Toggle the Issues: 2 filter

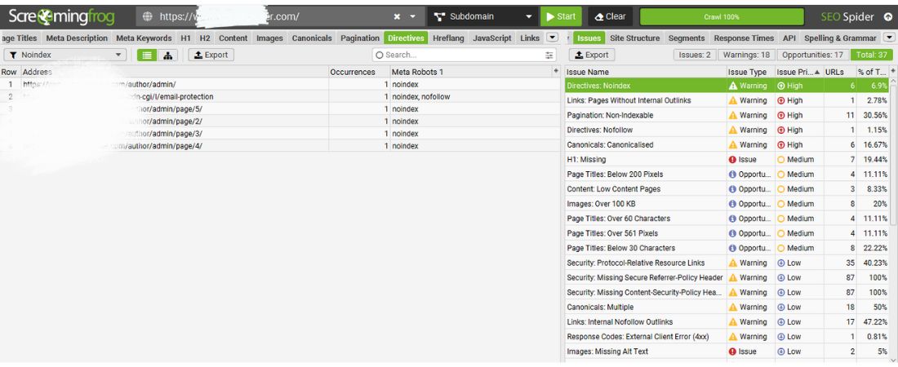pos(695,55)
